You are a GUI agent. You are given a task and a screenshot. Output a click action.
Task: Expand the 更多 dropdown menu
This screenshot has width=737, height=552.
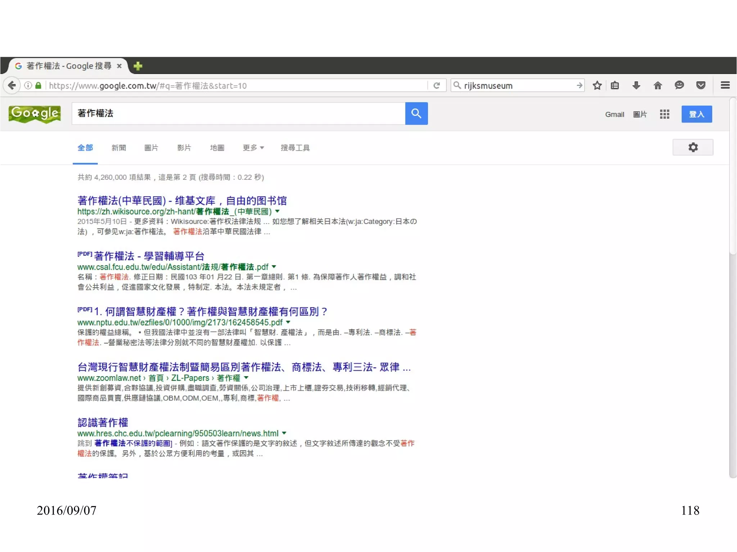click(253, 148)
